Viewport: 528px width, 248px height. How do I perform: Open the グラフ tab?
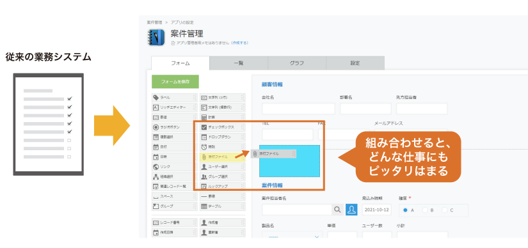pyautogui.click(x=297, y=63)
